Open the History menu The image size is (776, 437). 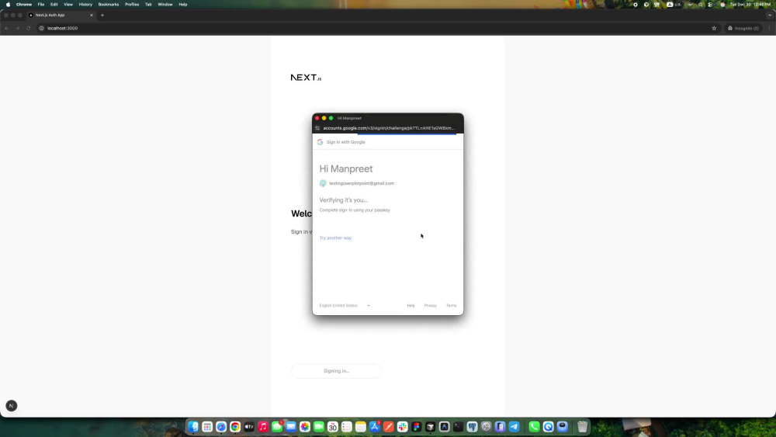[x=85, y=5]
